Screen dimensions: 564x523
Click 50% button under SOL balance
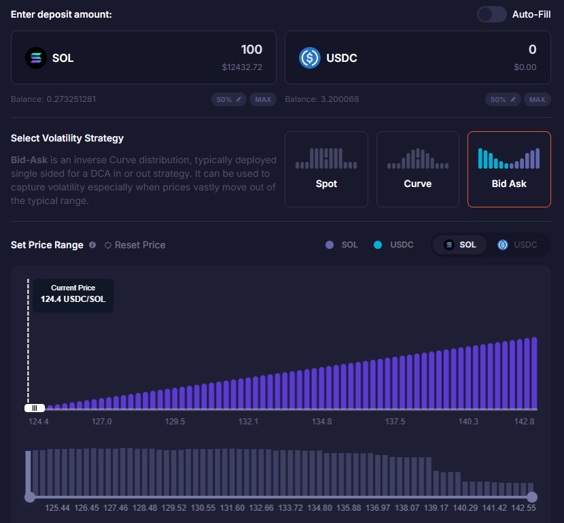tap(229, 99)
